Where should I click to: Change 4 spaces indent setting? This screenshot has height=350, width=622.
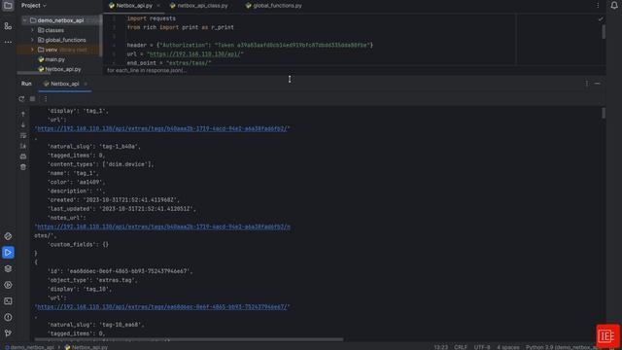coord(507,347)
